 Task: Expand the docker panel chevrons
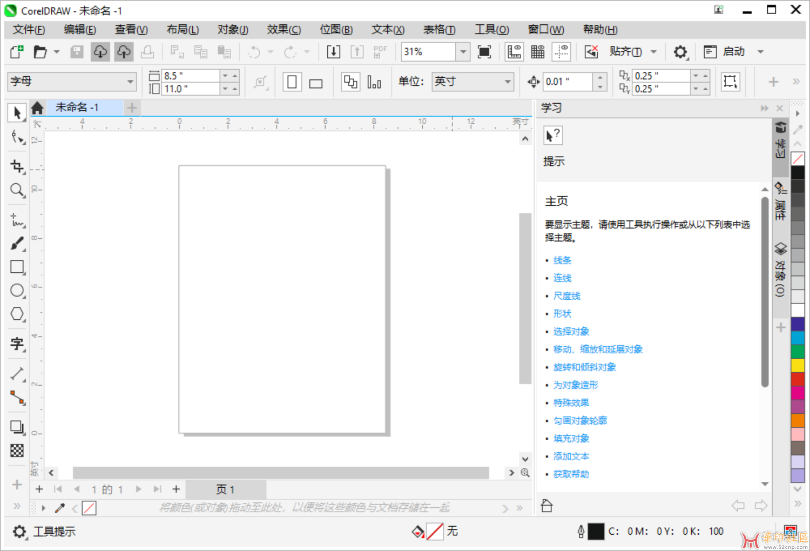tap(765, 108)
